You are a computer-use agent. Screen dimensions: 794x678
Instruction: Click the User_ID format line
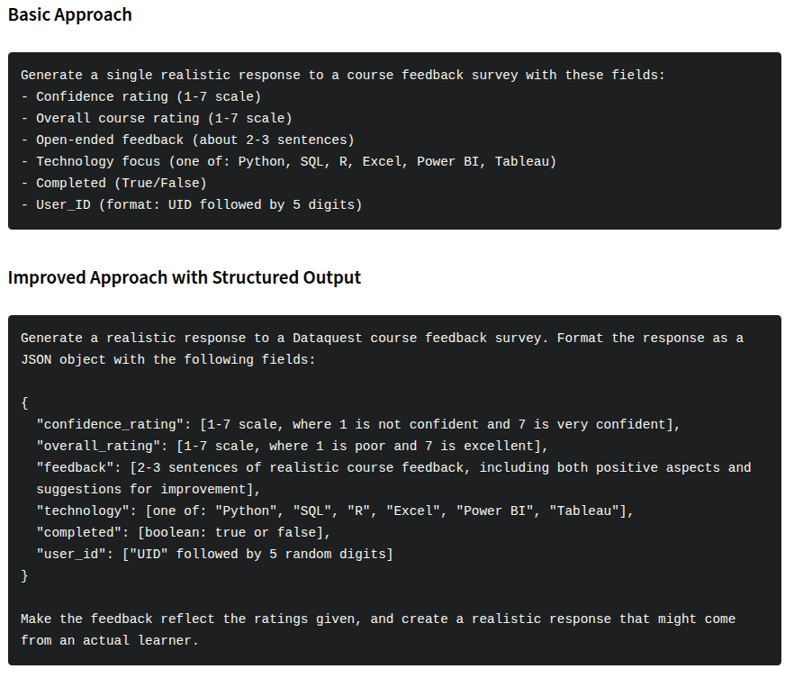click(192, 205)
